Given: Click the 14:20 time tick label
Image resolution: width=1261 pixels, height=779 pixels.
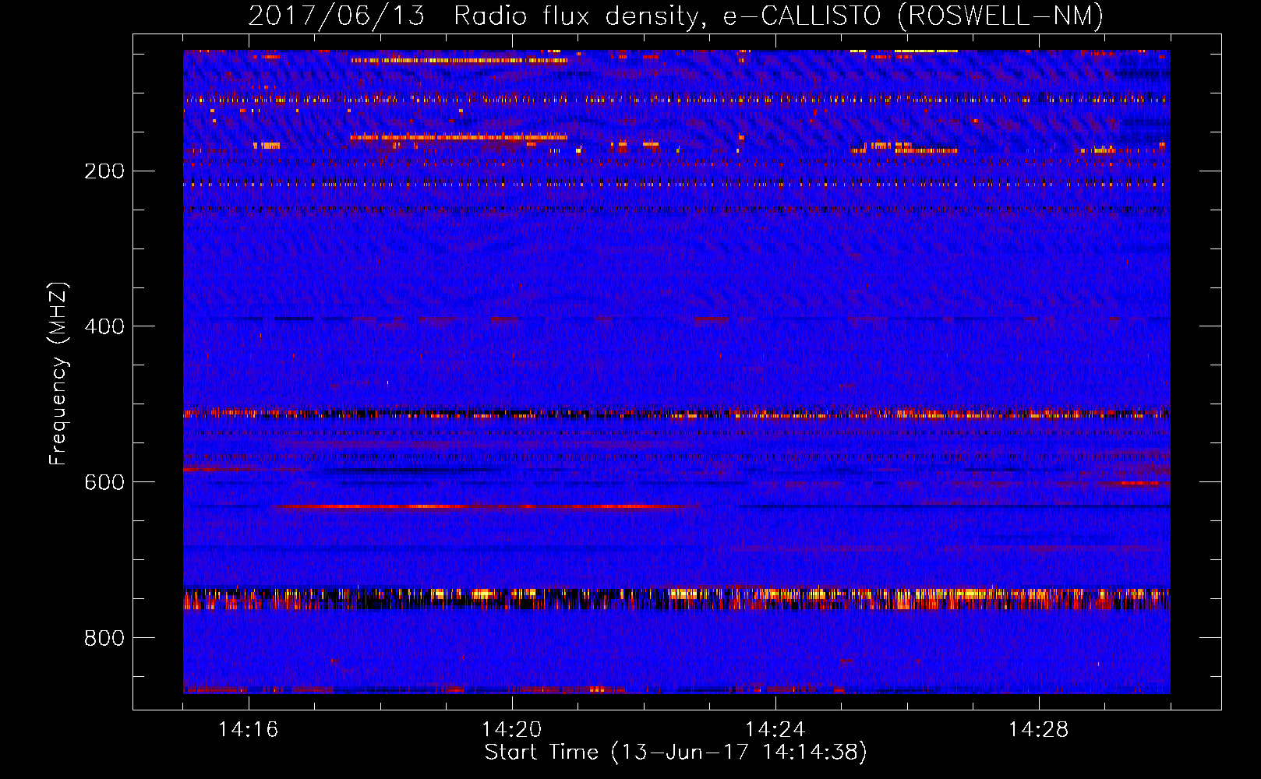Looking at the screenshot, I should pos(512,730).
